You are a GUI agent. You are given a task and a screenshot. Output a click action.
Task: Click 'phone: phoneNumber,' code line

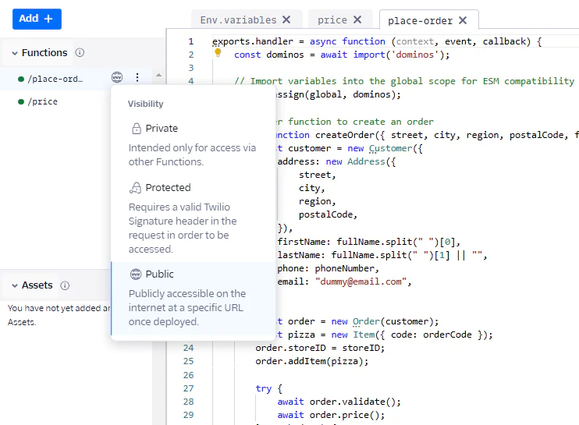click(x=329, y=268)
